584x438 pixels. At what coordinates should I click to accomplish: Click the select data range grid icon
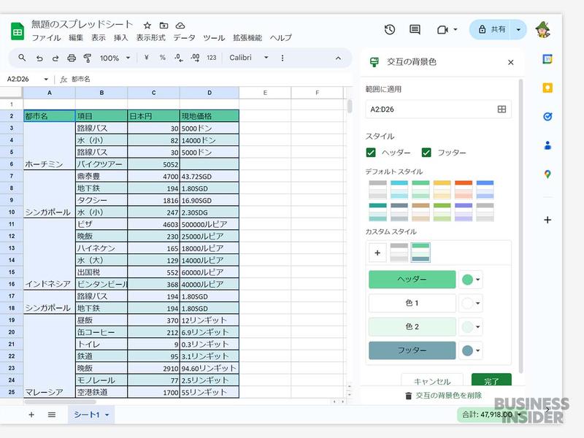502,109
